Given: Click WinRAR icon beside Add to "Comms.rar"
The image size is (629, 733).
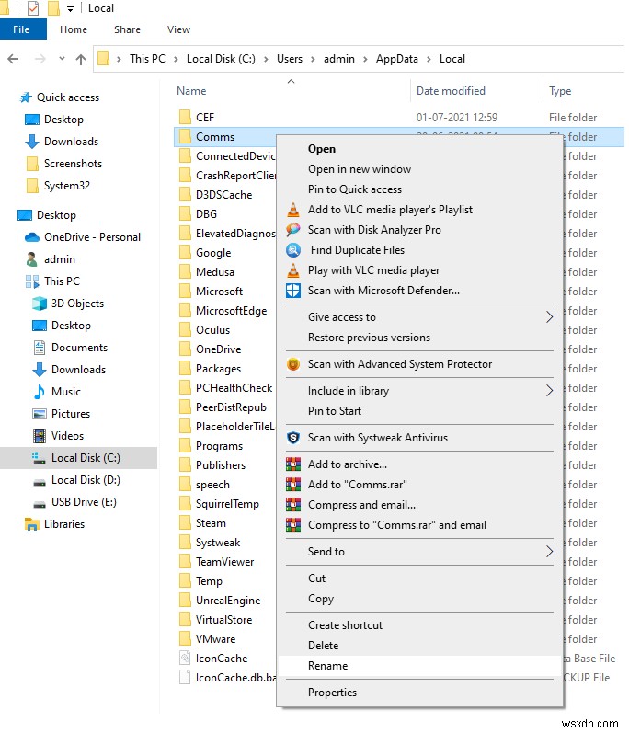Looking at the screenshot, I should coord(293,485).
